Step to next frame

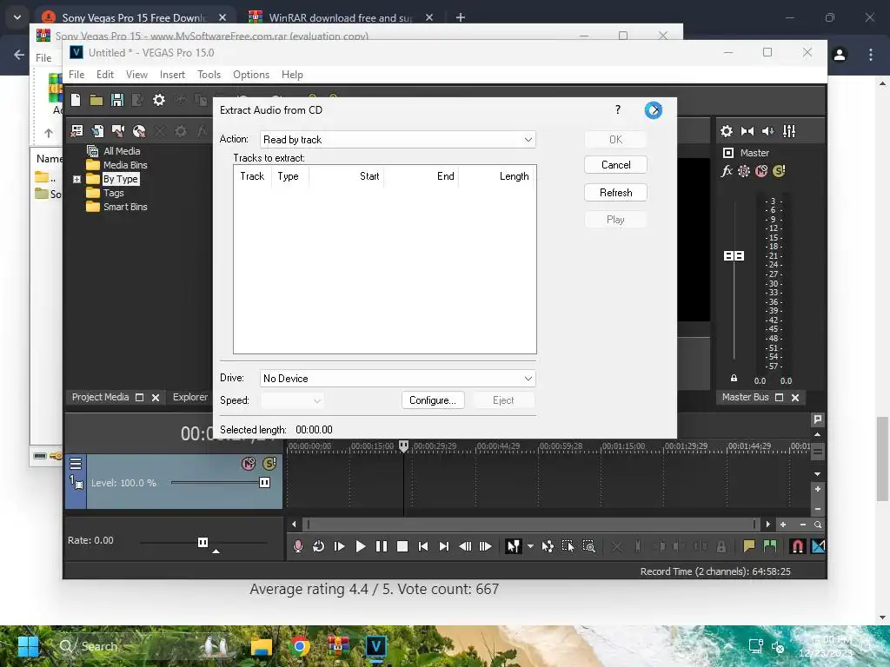click(486, 546)
